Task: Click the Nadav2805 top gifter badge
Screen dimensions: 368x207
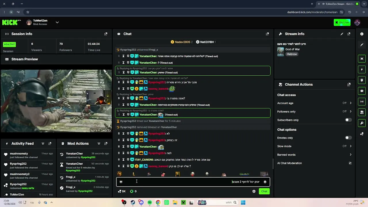Action: [x=182, y=42]
